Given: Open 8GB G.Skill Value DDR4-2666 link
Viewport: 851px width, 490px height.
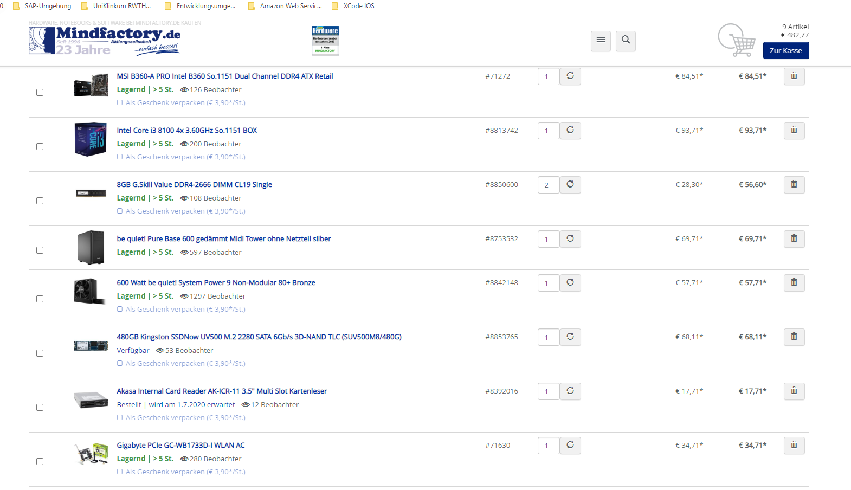Looking at the screenshot, I should [x=195, y=185].
